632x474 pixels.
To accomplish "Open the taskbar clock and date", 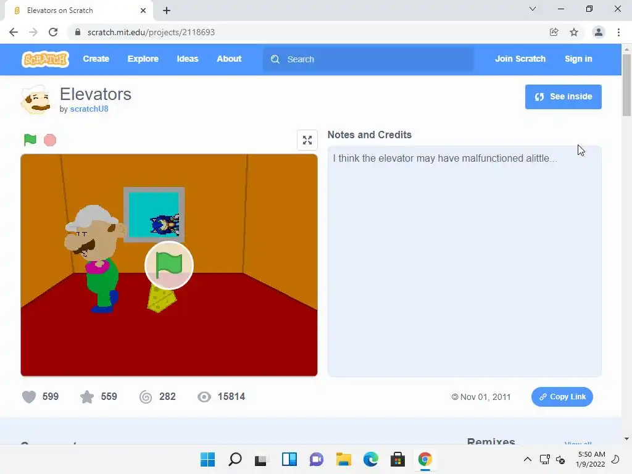I will (591, 459).
